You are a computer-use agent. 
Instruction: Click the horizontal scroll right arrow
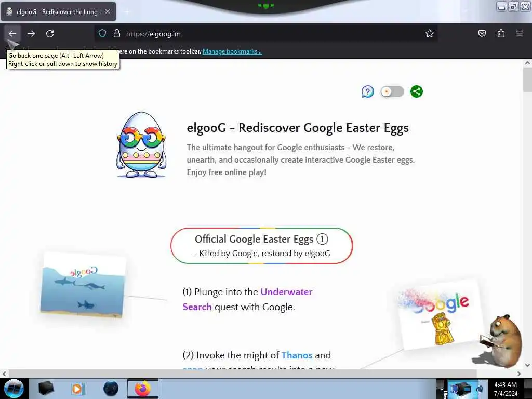[519, 374]
